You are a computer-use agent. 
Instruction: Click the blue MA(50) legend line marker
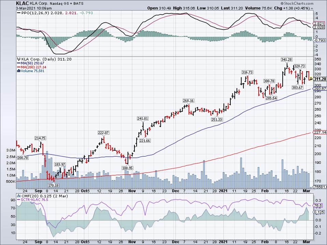[19, 63]
